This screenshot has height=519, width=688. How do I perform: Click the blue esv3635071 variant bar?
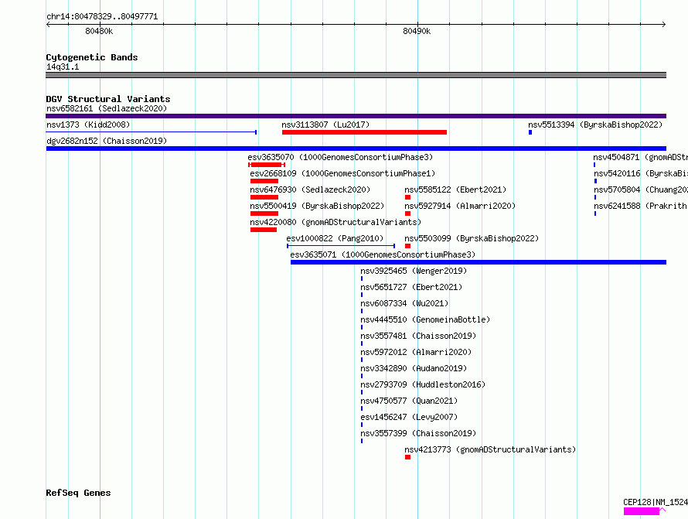click(x=479, y=262)
